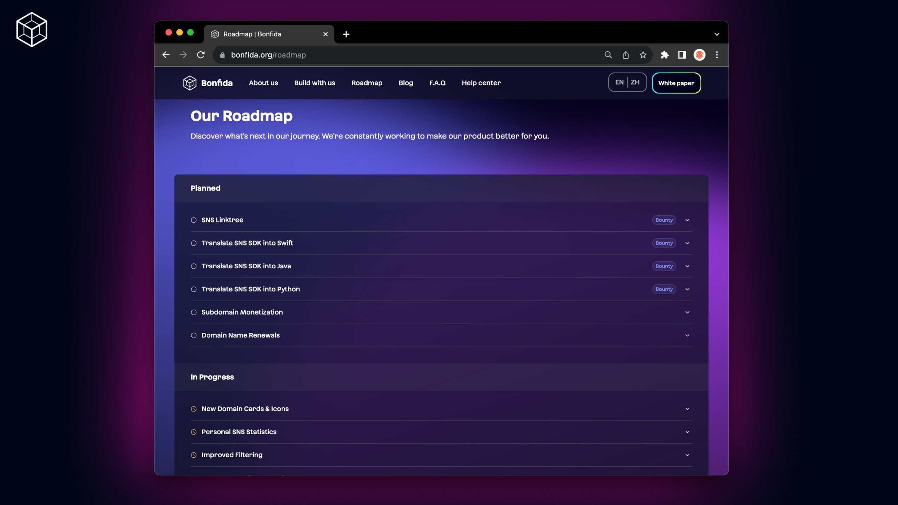Expand the Personal SNS Statistics chevron
This screenshot has width=898, height=505.
tap(687, 432)
